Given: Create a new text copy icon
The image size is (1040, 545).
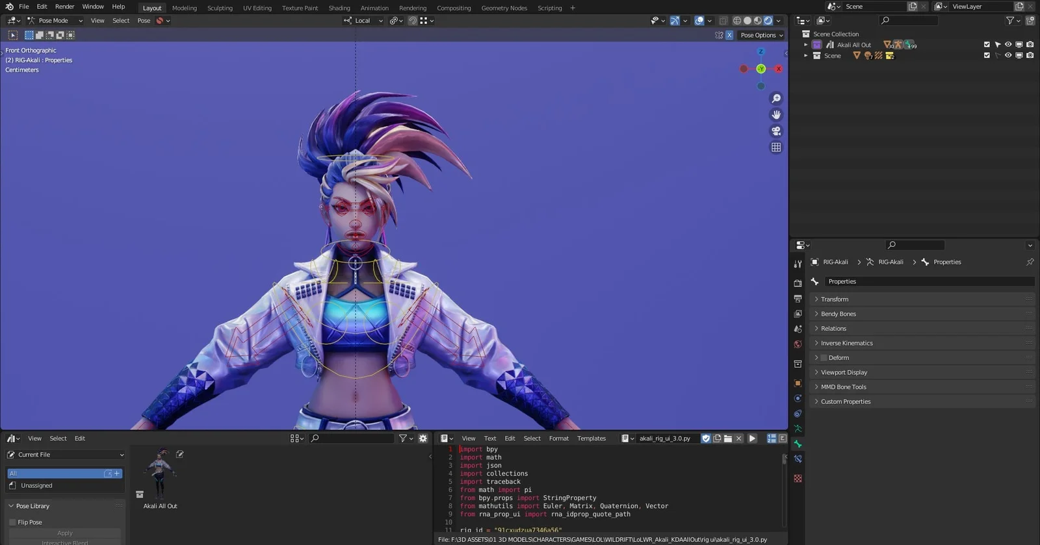Looking at the screenshot, I should pyautogui.click(x=717, y=438).
